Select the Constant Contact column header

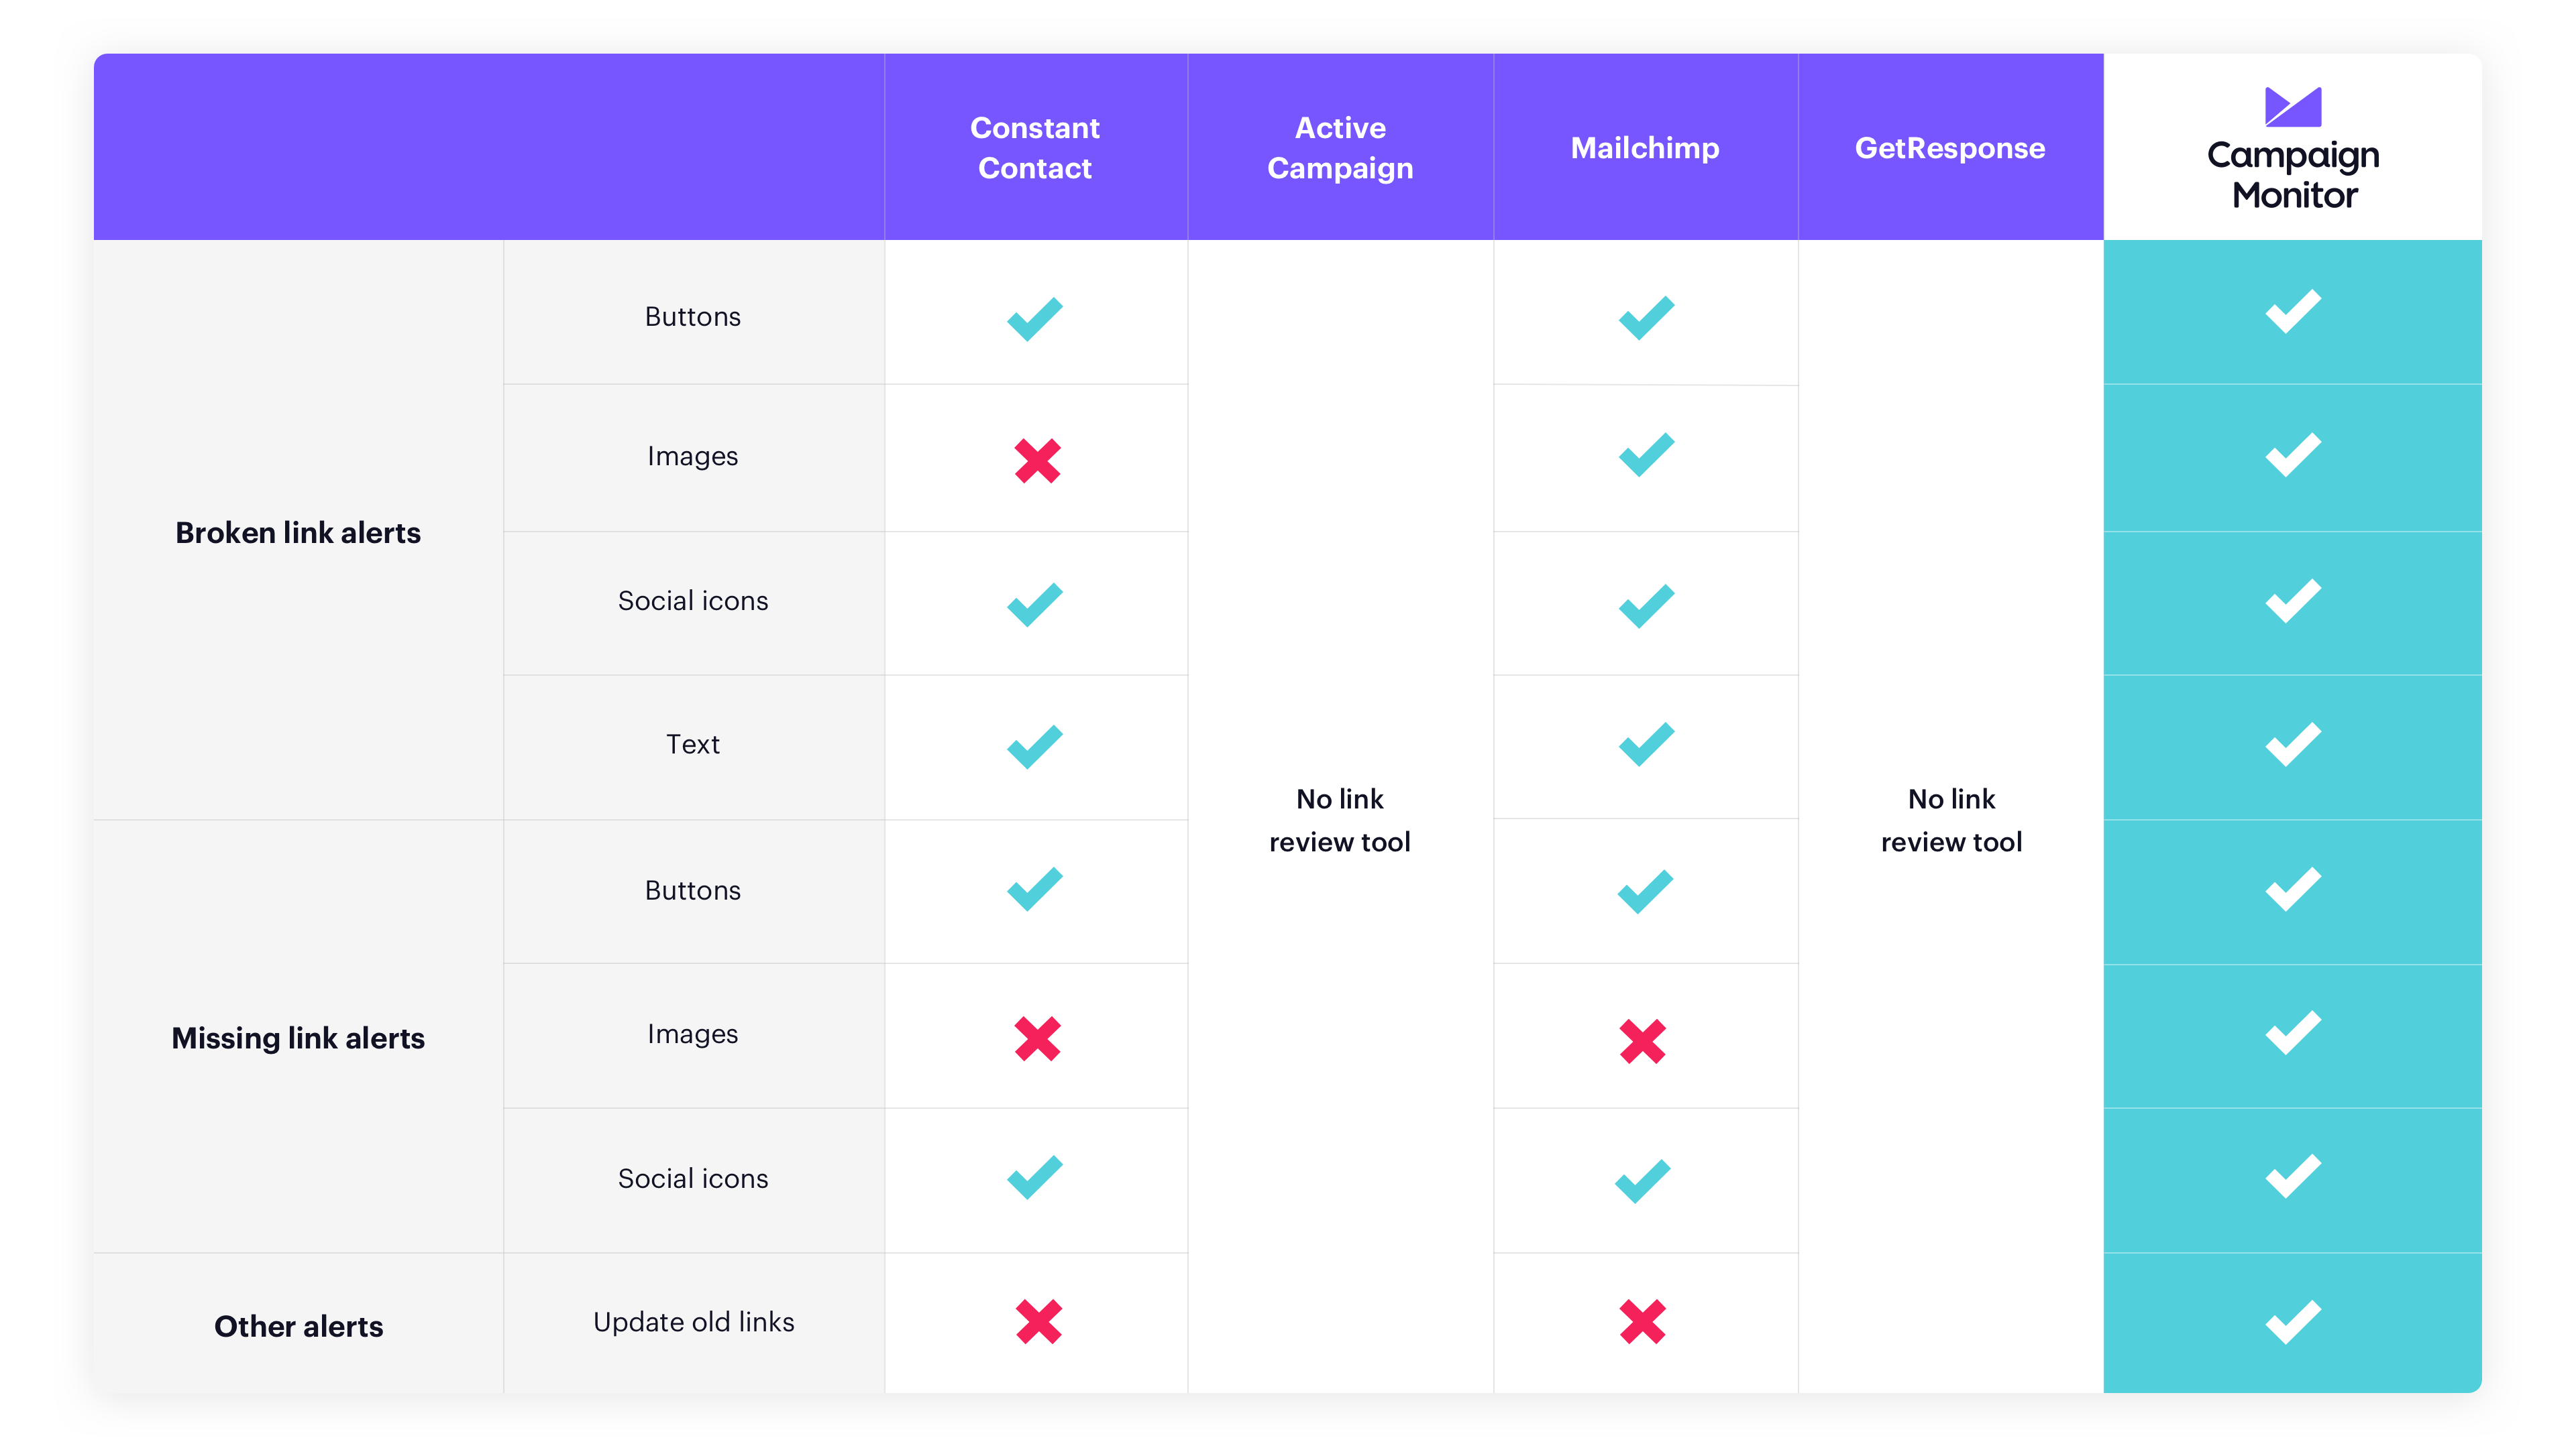pos(1035,148)
